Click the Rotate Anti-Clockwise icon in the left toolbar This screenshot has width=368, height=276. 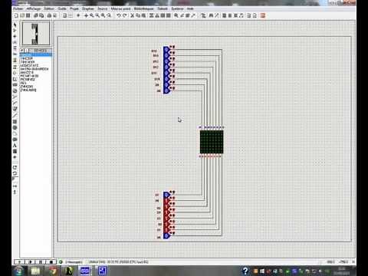tap(15, 173)
